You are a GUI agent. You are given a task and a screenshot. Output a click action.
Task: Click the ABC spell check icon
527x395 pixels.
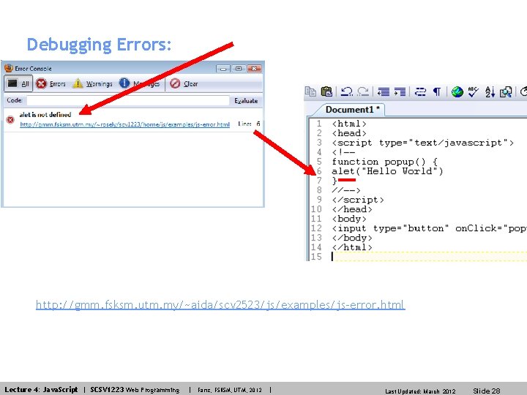[473, 91]
